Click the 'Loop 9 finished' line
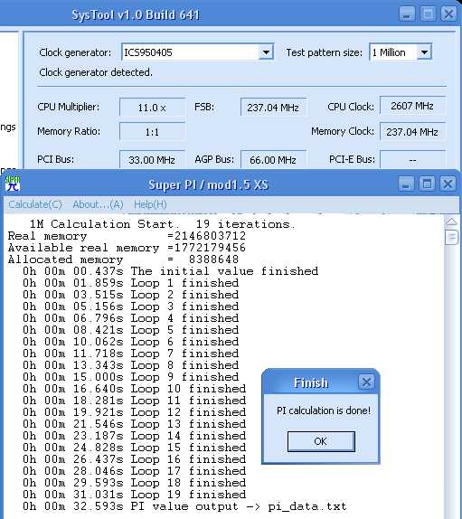 pyautogui.click(x=131, y=377)
